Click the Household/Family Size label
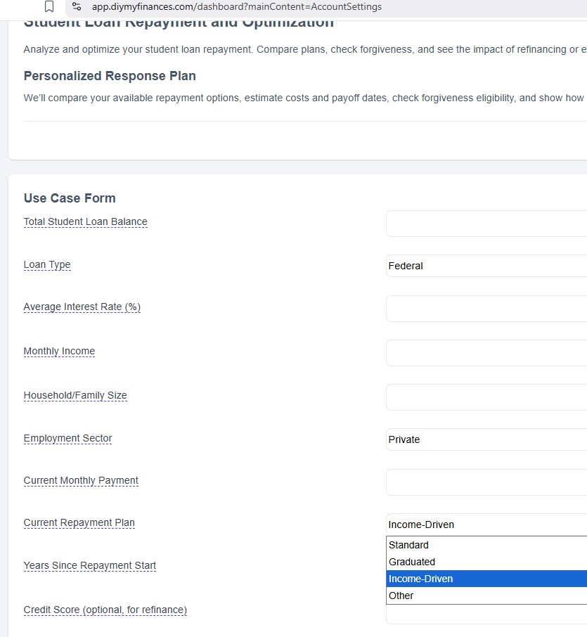This screenshot has height=637, width=587. pyautogui.click(x=75, y=395)
